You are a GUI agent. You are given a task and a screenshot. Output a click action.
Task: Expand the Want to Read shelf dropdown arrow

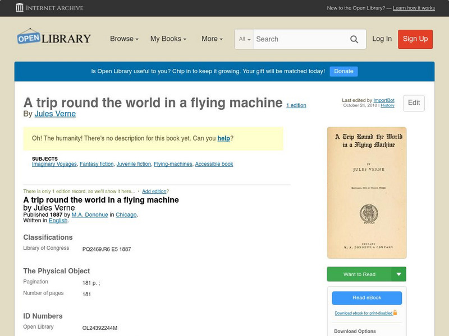pyautogui.click(x=398, y=274)
